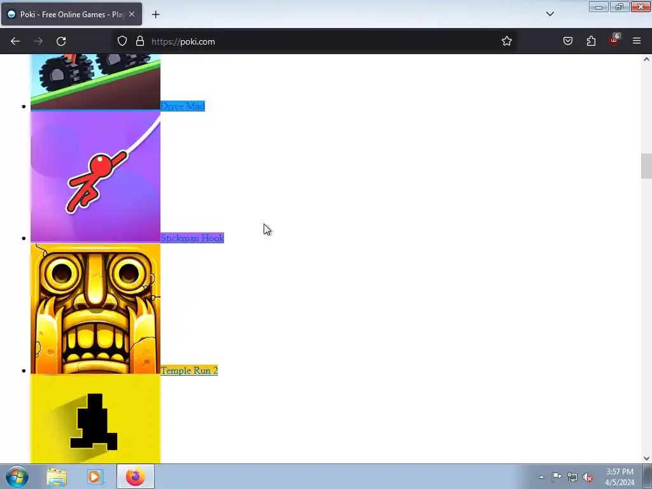Close the Poki tab
Image resolution: width=652 pixels, height=489 pixels.
(x=132, y=14)
